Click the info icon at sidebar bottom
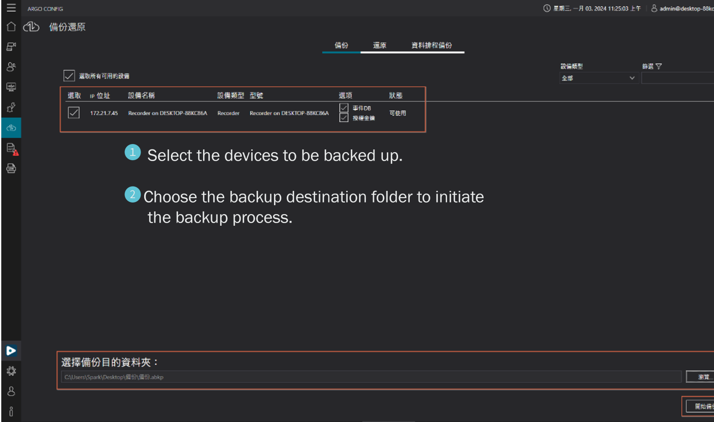 11,411
